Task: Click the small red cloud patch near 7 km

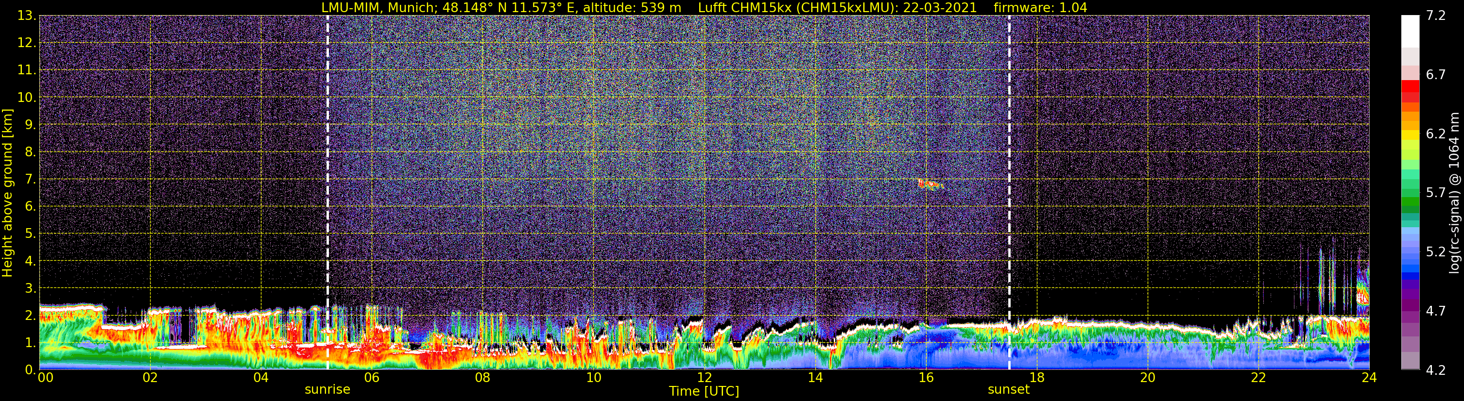Action: pyautogui.click(x=930, y=184)
